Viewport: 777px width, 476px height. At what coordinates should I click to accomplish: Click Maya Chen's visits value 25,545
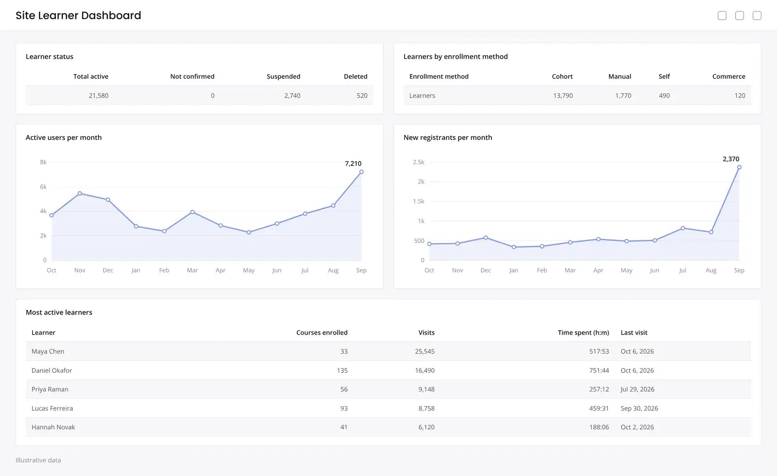(424, 351)
